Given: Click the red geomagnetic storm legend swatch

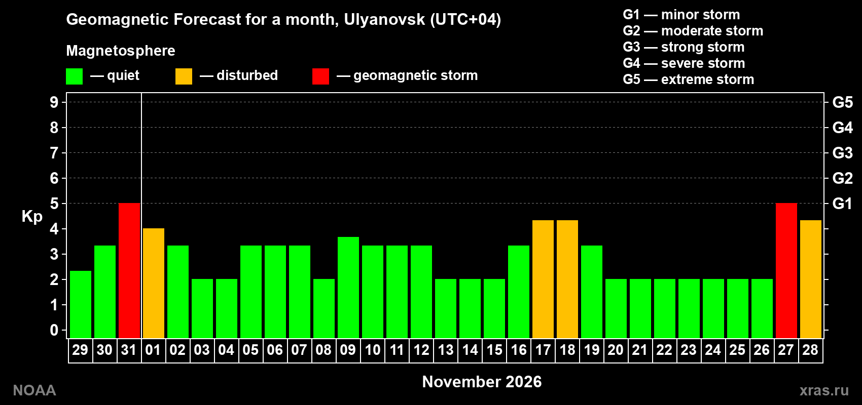Looking at the screenshot, I should tap(320, 76).
